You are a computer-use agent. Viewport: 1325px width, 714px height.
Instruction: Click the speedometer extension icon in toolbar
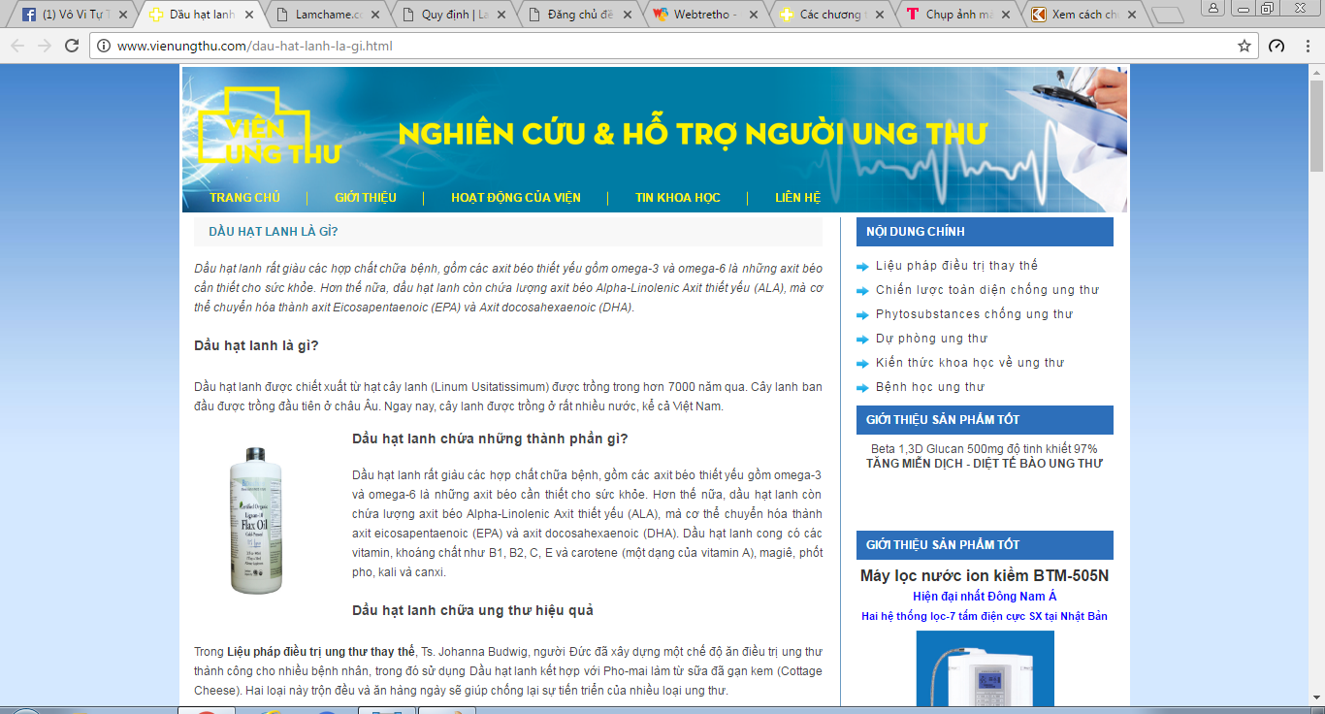(1277, 46)
